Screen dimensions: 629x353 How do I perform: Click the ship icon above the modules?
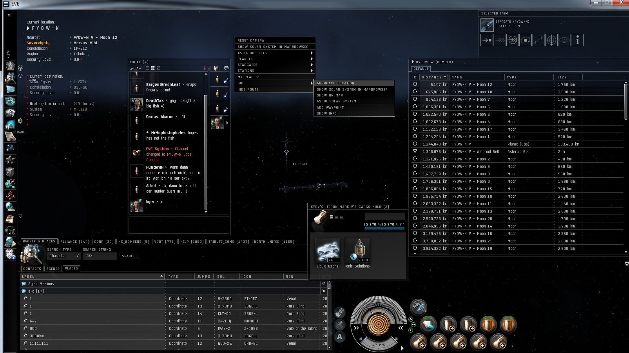click(x=418, y=307)
